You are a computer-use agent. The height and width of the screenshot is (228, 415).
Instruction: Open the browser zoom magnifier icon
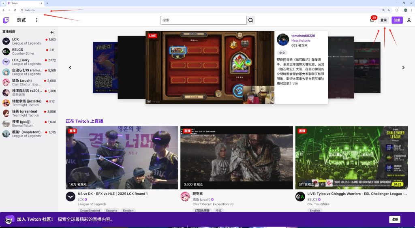(x=383, y=10)
